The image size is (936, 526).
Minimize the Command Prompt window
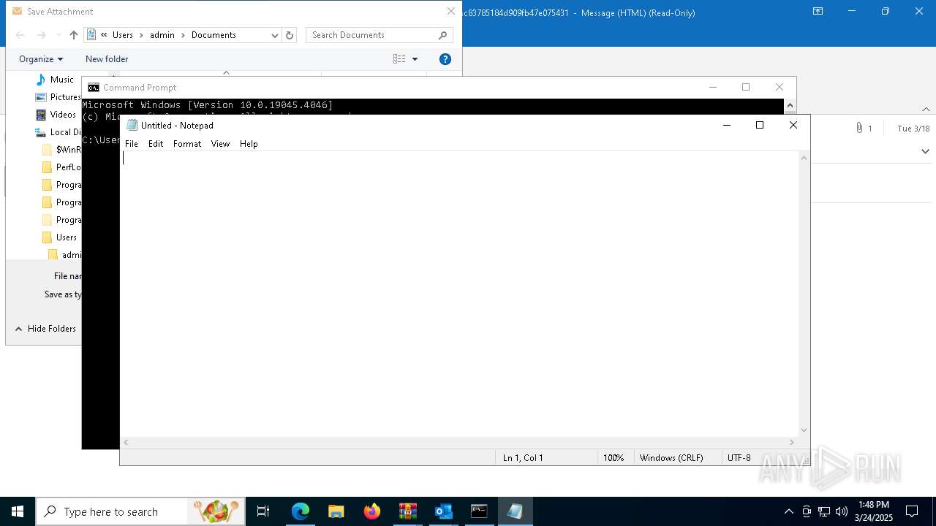coord(713,87)
